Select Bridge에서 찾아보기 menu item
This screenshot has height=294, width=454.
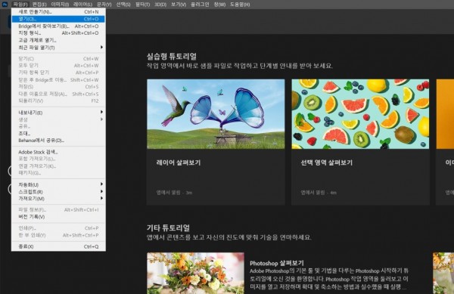[58, 26]
